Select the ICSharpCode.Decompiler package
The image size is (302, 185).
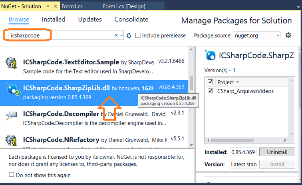(94, 119)
